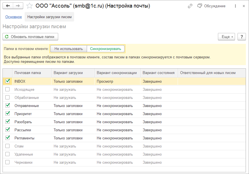Viewport: 249px width, 174px height.
Task: Add page to favorites with star icon
Action: coord(29,6)
